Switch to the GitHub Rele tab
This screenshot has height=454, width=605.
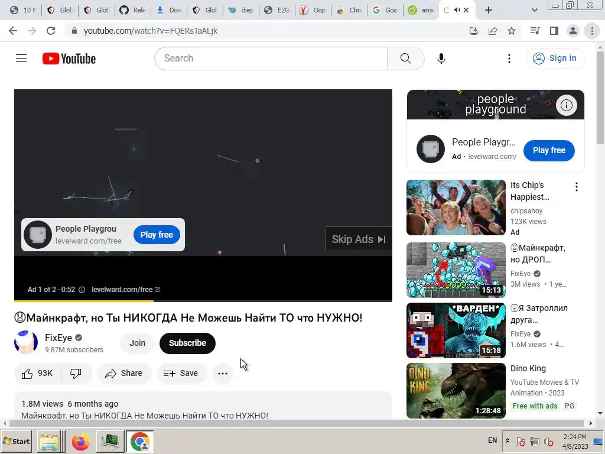[132, 10]
